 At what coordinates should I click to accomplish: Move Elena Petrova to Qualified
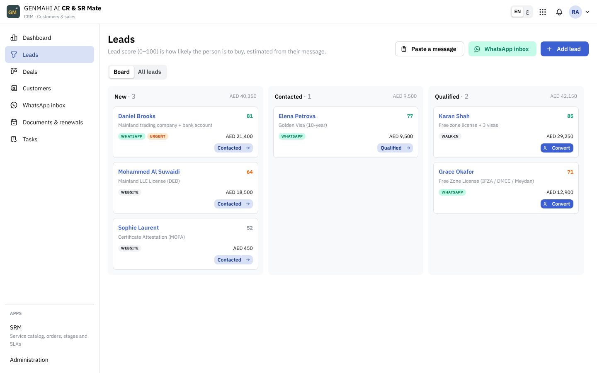coord(395,148)
